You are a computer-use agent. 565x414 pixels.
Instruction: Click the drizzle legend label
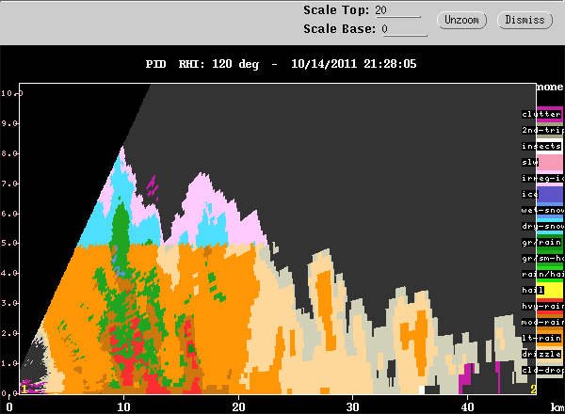(x=541, y=354)
